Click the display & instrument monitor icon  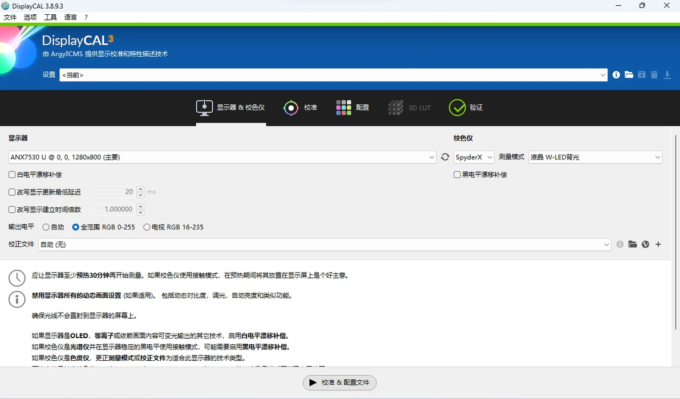(204, 108)
